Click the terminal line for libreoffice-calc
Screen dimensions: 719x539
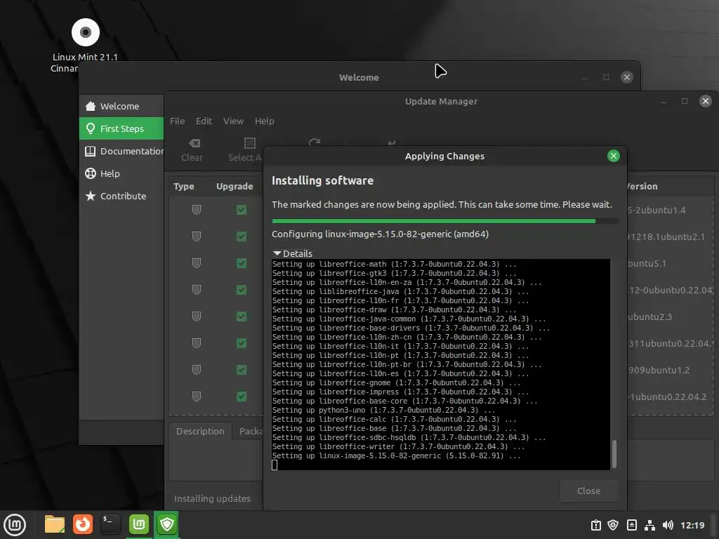395,420
